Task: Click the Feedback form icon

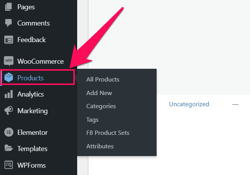Action: [x=8, y=40]
